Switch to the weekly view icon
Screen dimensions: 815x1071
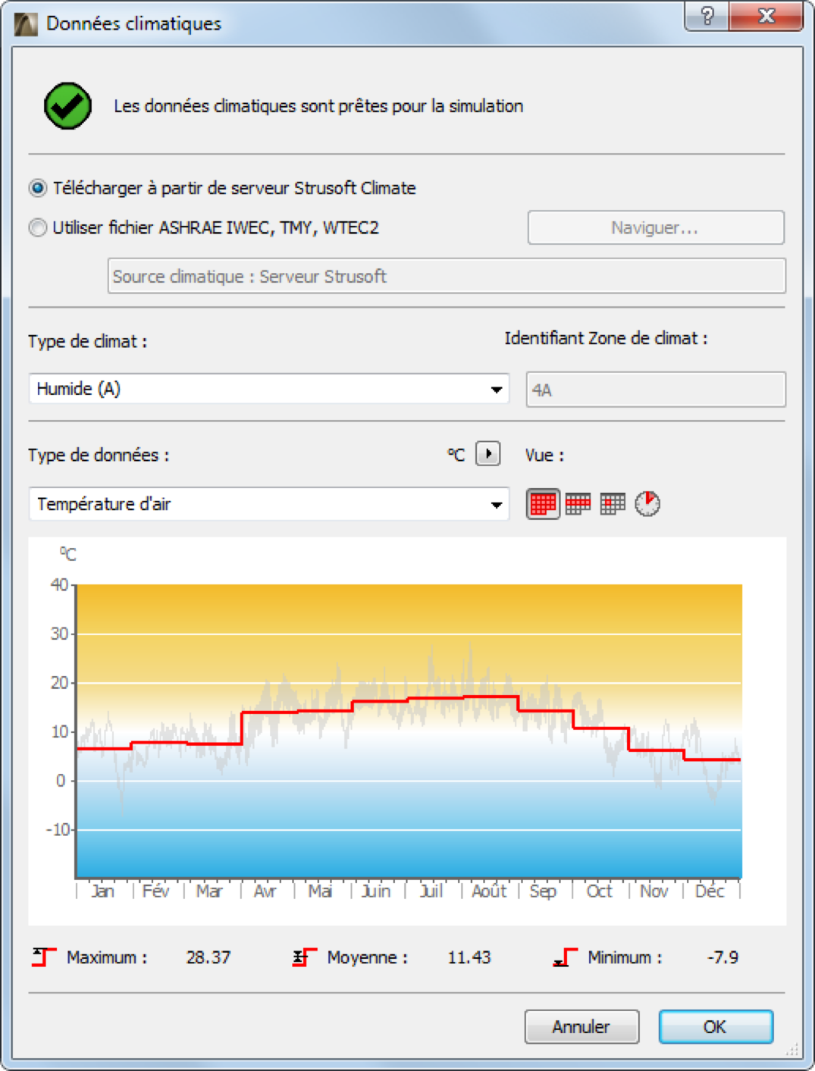[578, 504]
